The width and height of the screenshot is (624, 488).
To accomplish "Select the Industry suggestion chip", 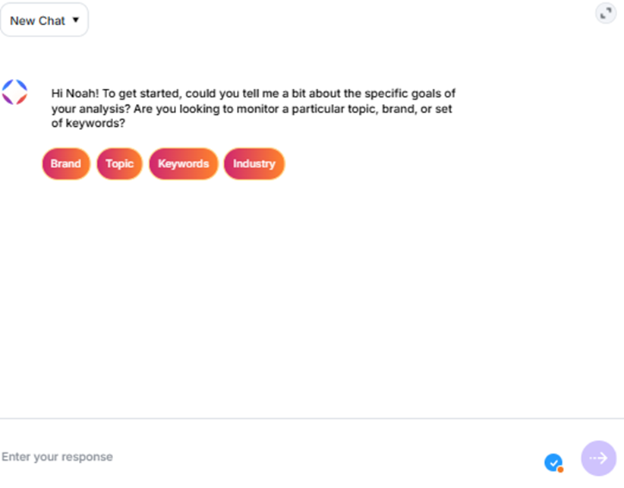I will [x=254, y=163].
